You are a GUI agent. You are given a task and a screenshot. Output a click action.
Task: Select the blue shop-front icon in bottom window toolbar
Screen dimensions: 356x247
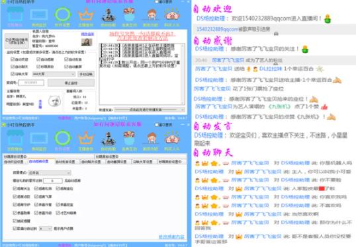pyautogui.click(x=15, y=137)
